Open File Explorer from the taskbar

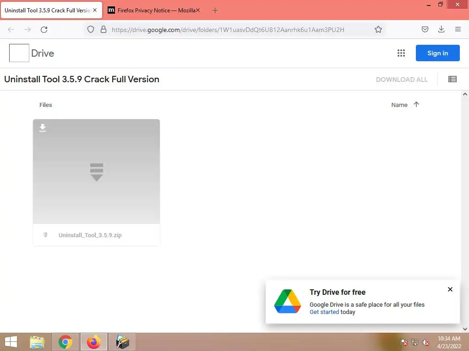[37, 342]
